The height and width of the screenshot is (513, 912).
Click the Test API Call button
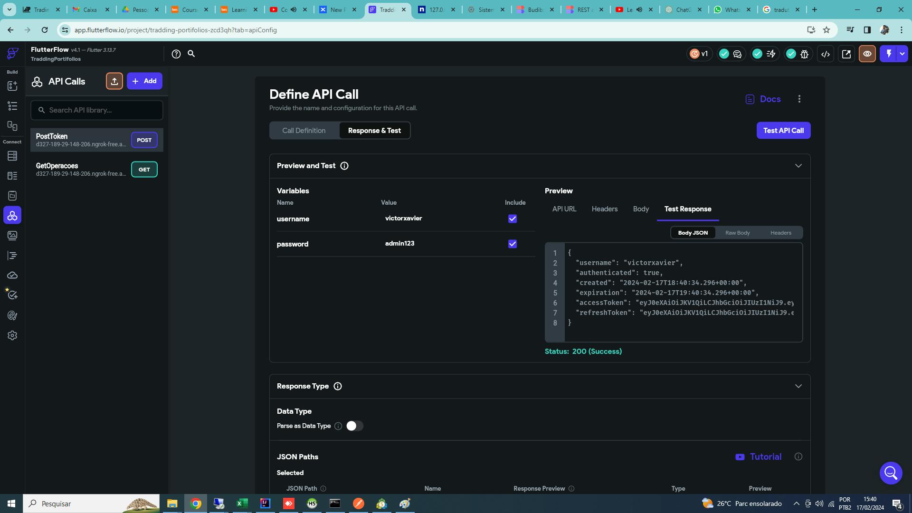(783, 131)
